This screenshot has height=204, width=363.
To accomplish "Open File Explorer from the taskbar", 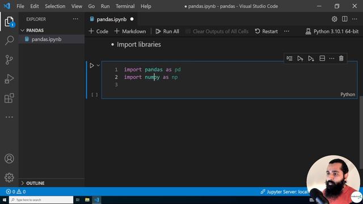I will [x=87, y=200].
